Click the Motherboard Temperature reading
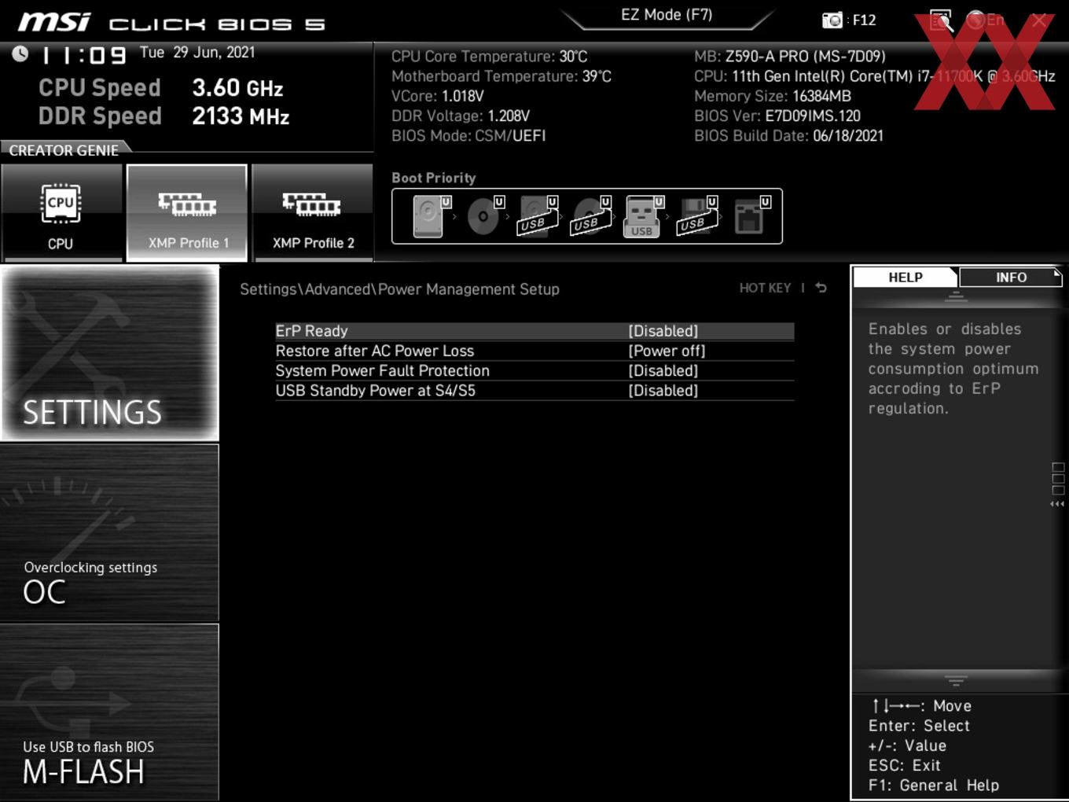This screenshot has height=802, width=1069. (x=501, y=76)
